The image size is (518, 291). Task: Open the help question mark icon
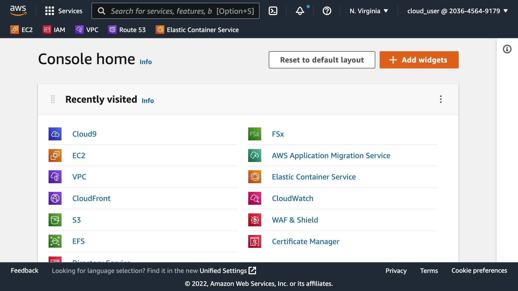tap(327, 11)
